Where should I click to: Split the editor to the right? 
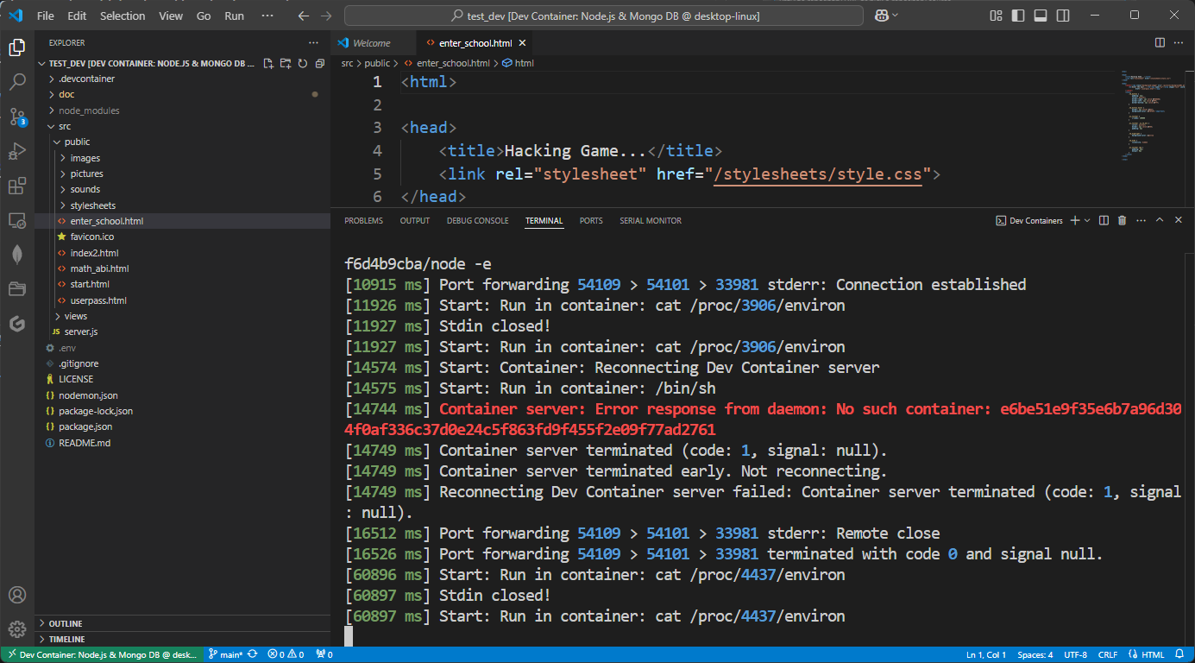pyautogui.click(x=1160, y=42)
